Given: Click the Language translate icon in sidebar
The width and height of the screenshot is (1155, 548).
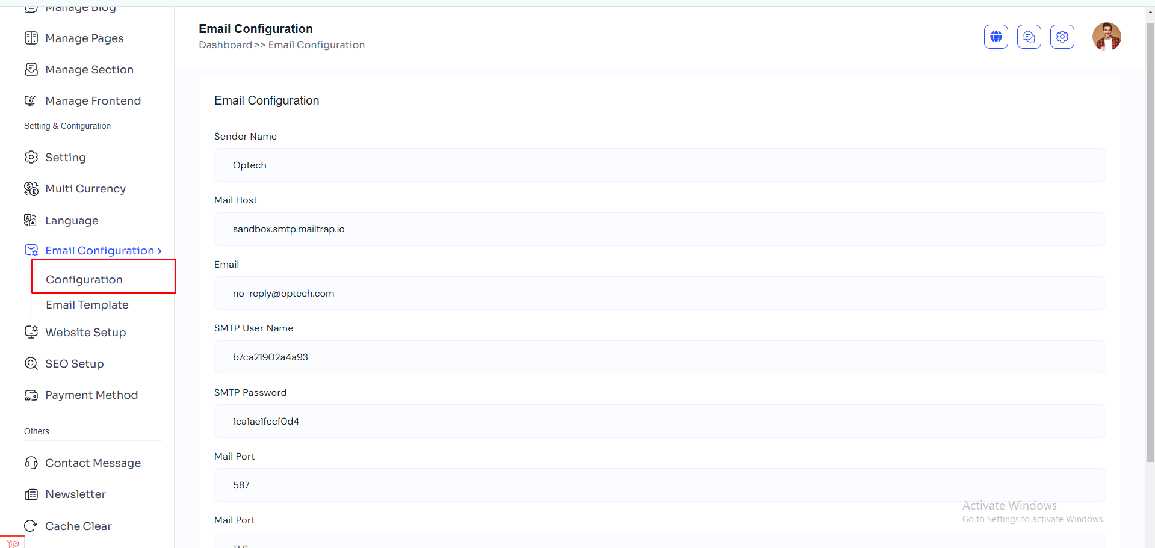Looking at the screenshot, I should click(31, 220).
